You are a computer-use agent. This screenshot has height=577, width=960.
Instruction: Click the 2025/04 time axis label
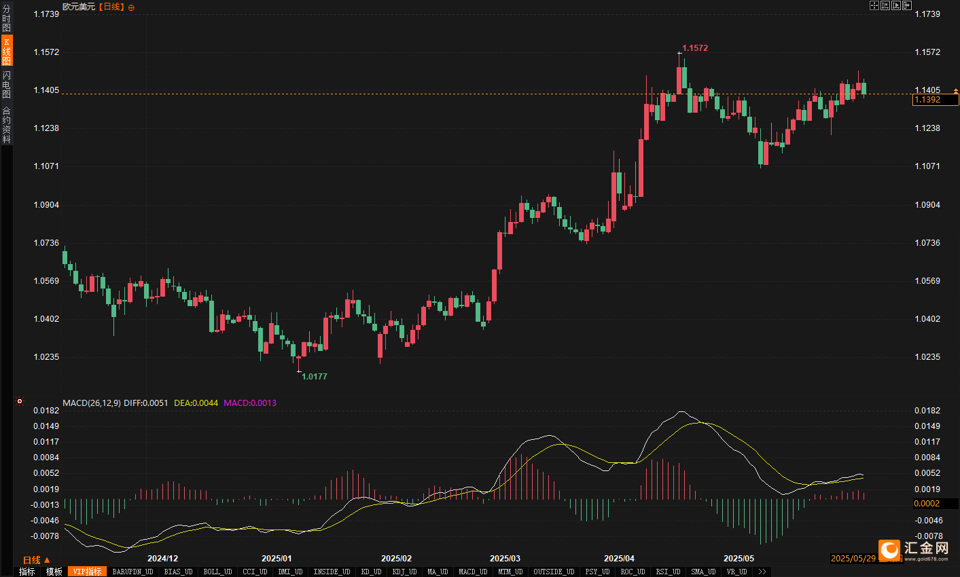620,559
